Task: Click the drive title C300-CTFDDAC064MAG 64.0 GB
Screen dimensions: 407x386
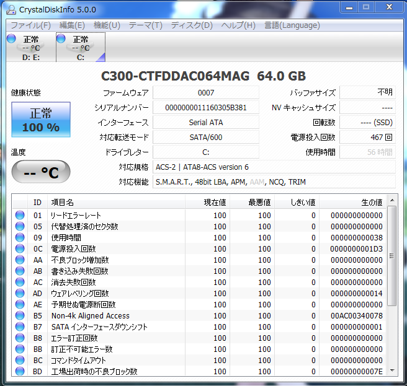Action: [x=204, y=76]
